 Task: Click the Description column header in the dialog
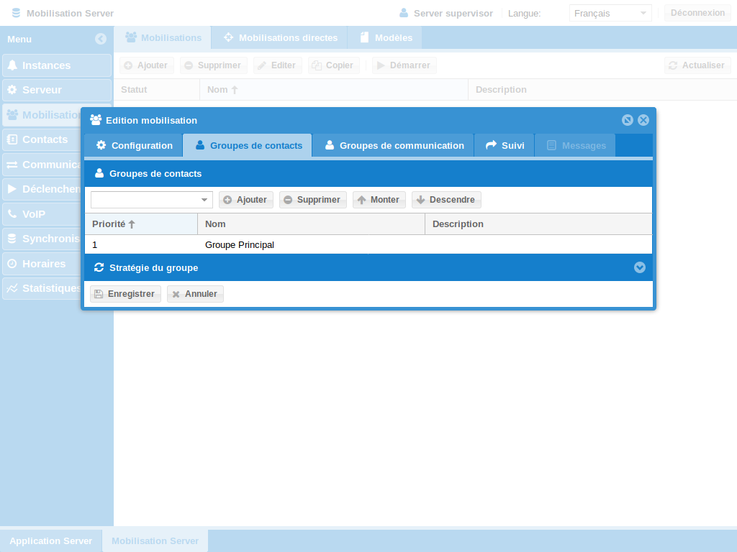pos(538,224)
